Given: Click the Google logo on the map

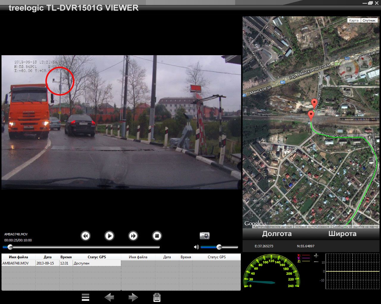Looking at the screenshot, I should tap(253, 223).
